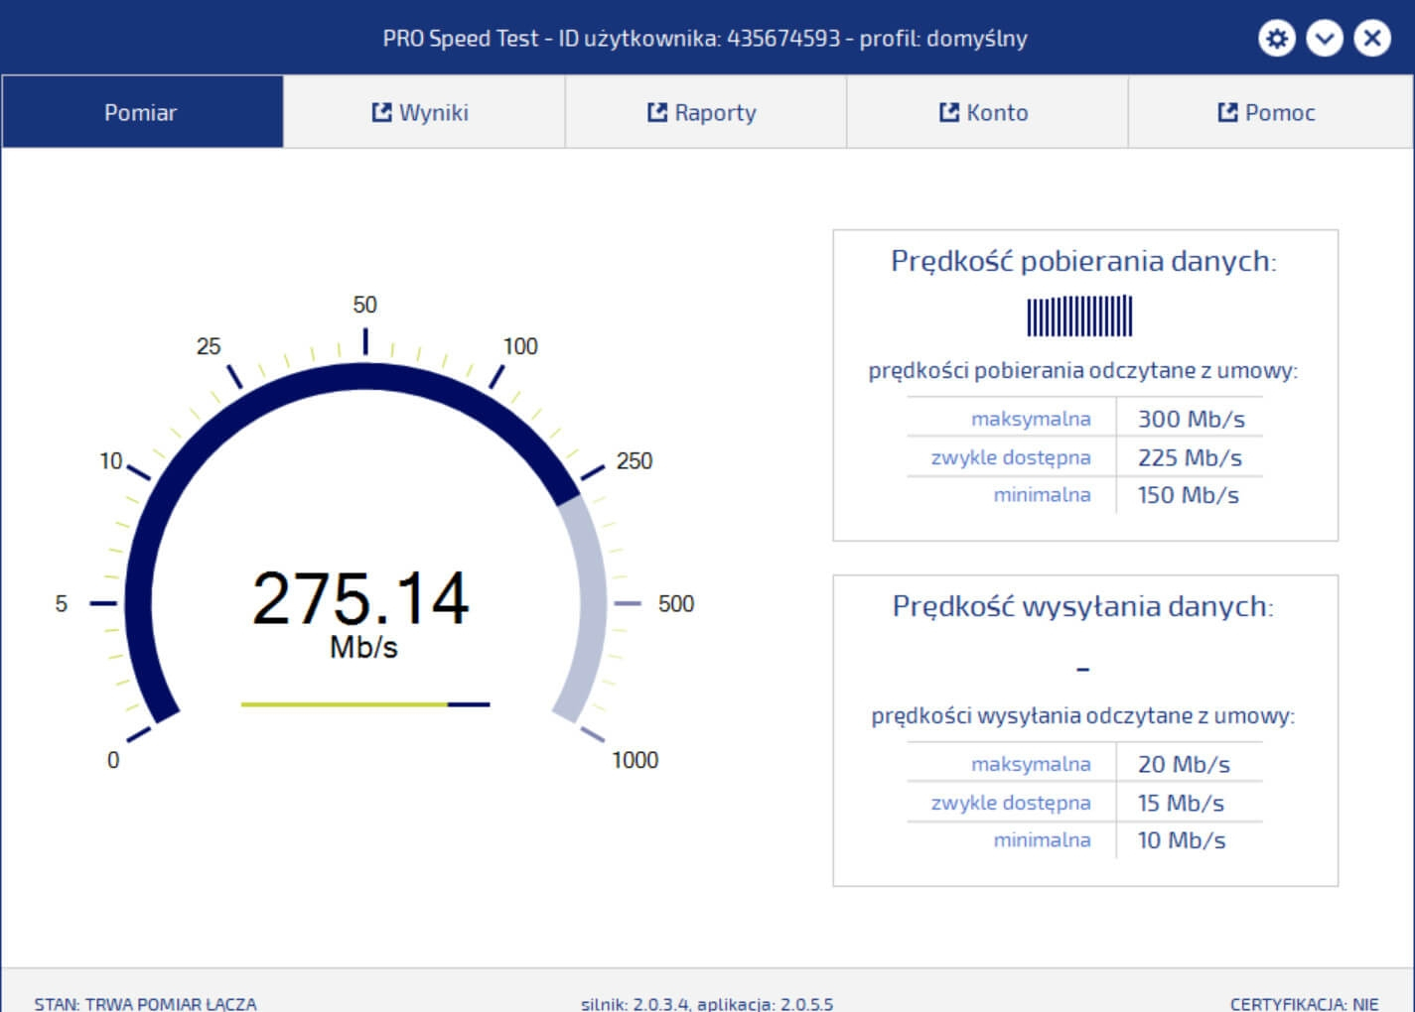Click the 'Prędkość pobierania danych' heading
The height and width of the screenshot is (1012, 1415).
[x=1083, y=261]
